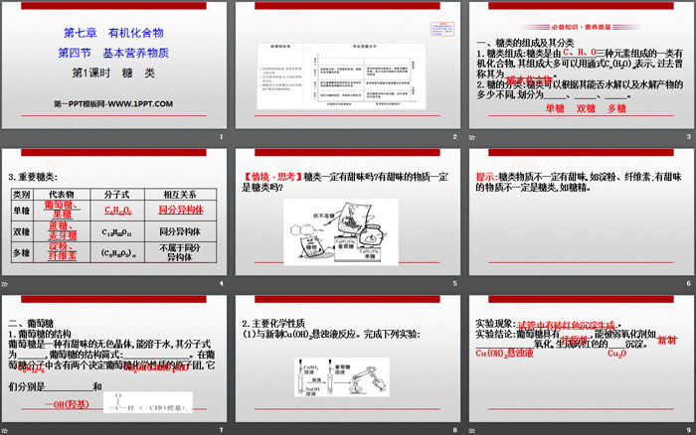Click the red 单糖 answer on slide 3

pyautogui.click(x=555, y=108)
